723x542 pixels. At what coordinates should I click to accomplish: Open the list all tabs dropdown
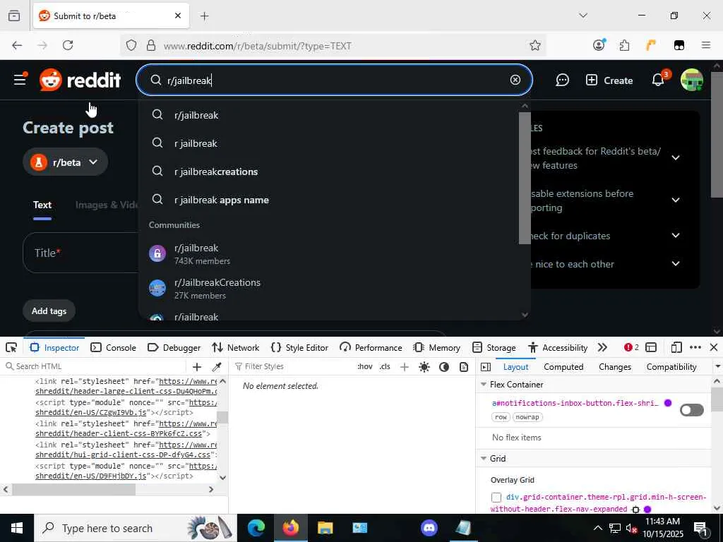(x=583, y=16)
